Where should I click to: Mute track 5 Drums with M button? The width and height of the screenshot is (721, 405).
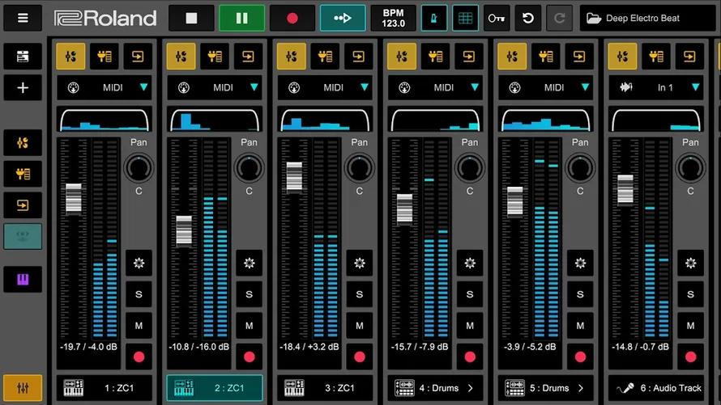(x=581, y=326)
